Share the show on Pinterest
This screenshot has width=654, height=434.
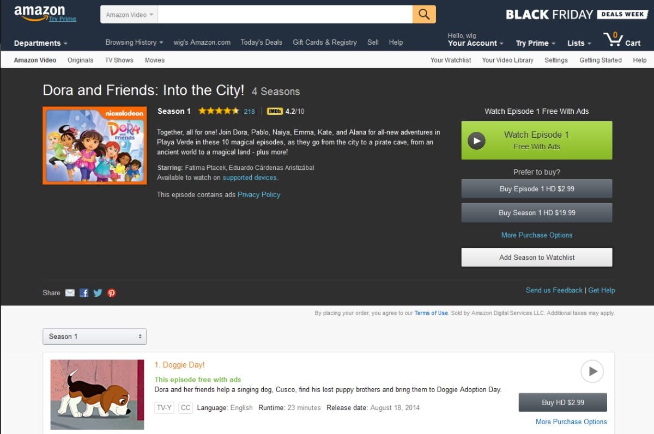click(x=111, y=292)
